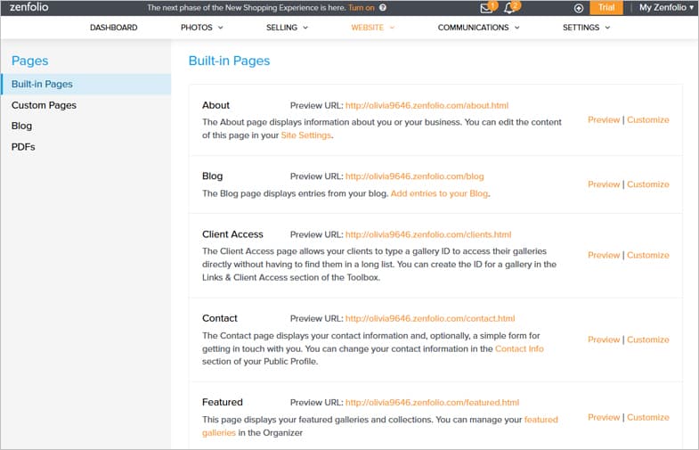Click the help question mark icon
Screen dimensions: 699x450
383,8
